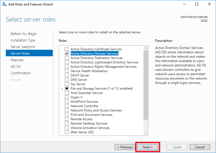Select Remote Desktop Services label
The width and height of the screenshot is (216, 153).
pyautogui.click(x=89, y=123)
